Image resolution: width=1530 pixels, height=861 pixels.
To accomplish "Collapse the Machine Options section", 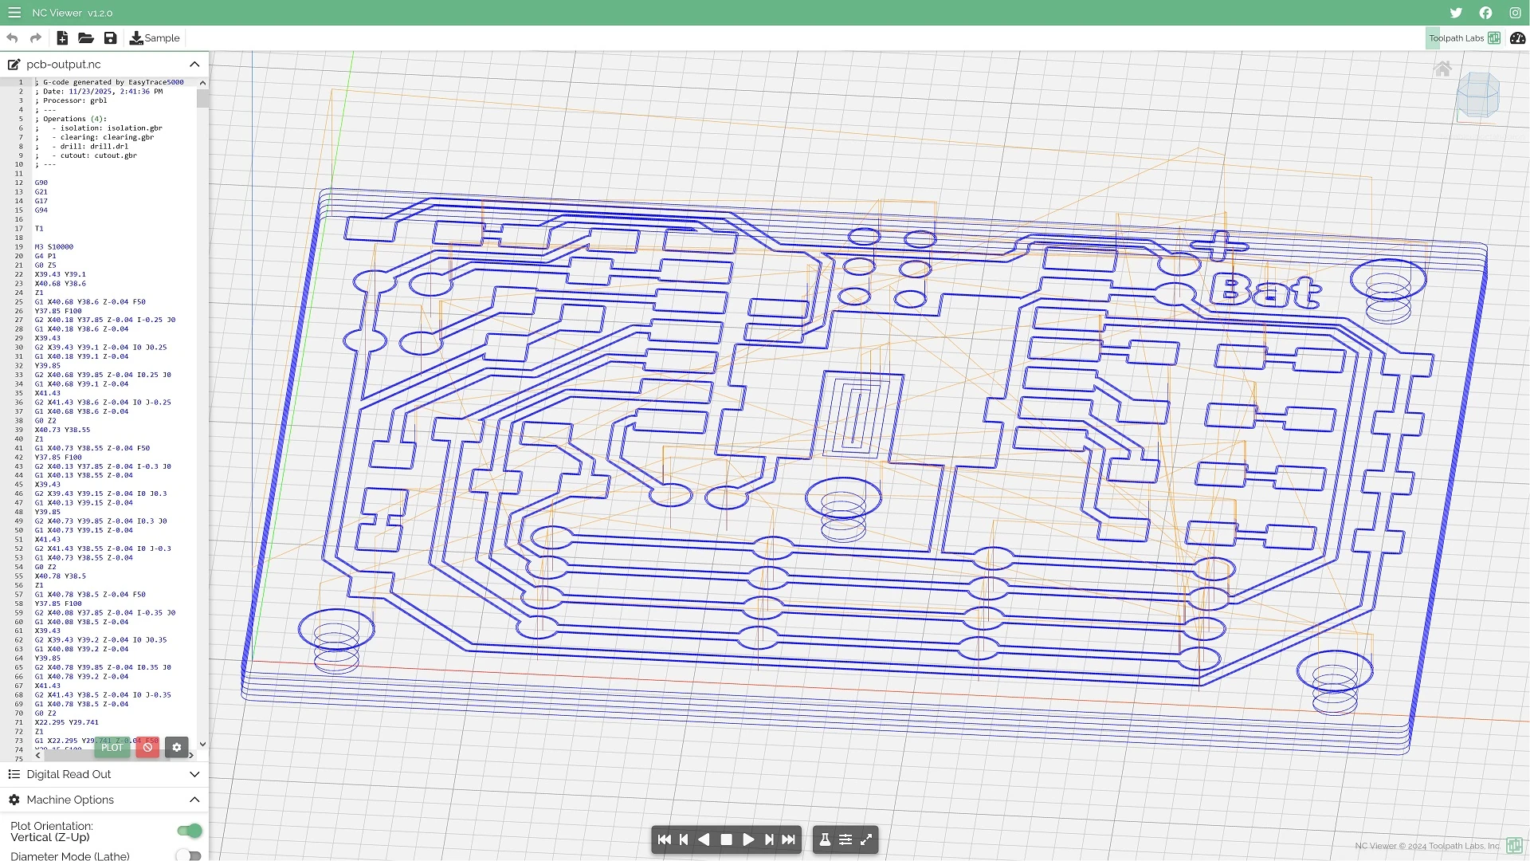I will [194, 800].
